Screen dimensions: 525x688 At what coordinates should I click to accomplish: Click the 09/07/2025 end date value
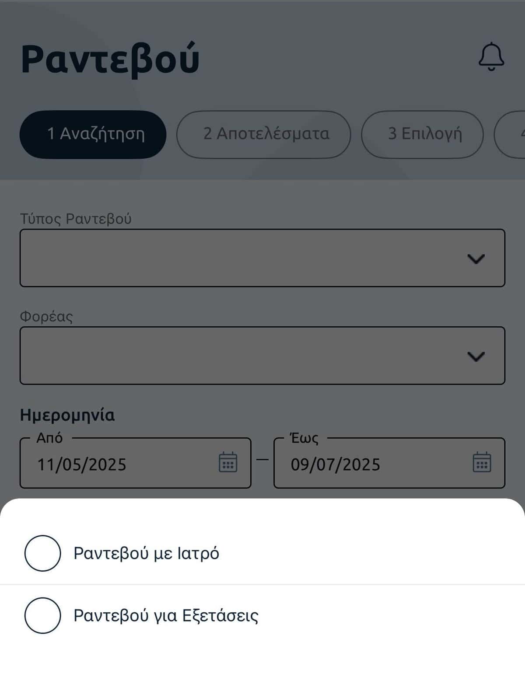pyautogui.click(x=336, y=464)
